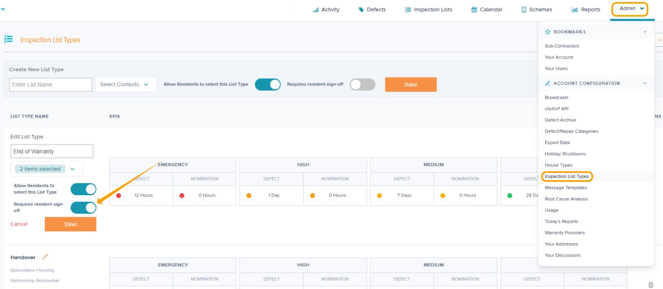Click the Defects tag icon

click(x=361, y=10)
